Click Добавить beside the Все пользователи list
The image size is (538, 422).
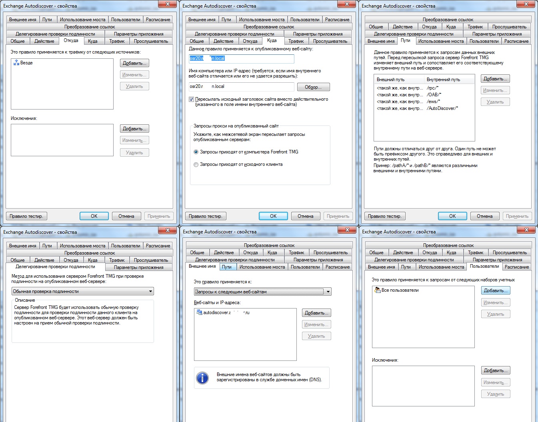tap(496, 291)
